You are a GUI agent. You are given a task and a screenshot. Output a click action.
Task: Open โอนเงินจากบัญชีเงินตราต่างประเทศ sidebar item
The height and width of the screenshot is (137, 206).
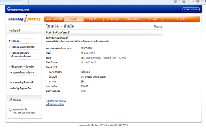[21, 55]
